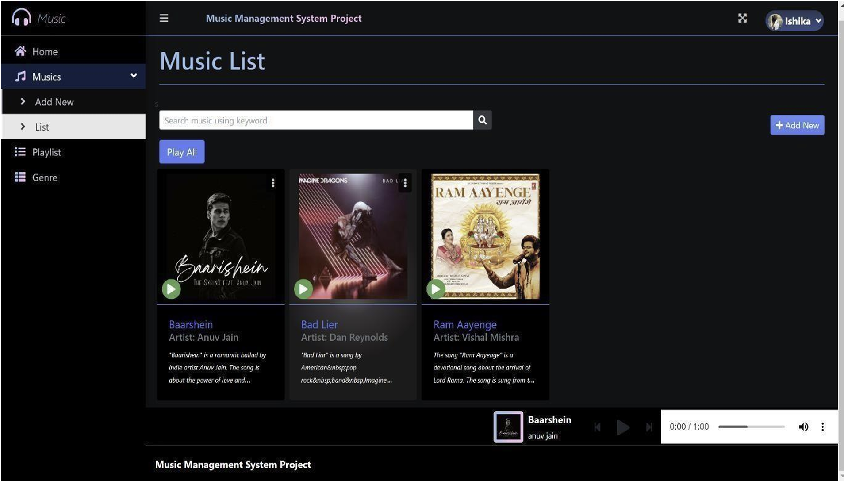Open the three-dot menu on Bad Lier card

point(405,183)
